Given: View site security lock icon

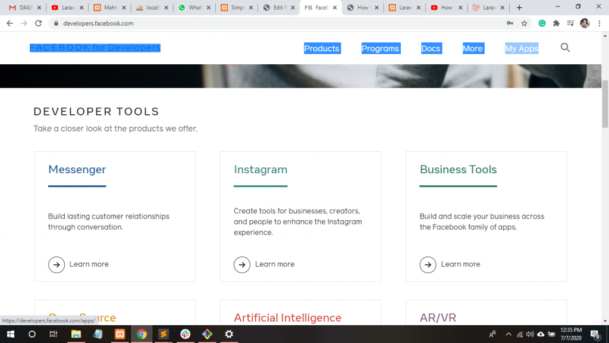Looking at the screenshot, I should tap(56, 23).
